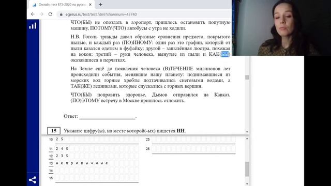Click the answer sheet scroll up arrow
This screenshot has width=331, height=186.
click(247, 139)
